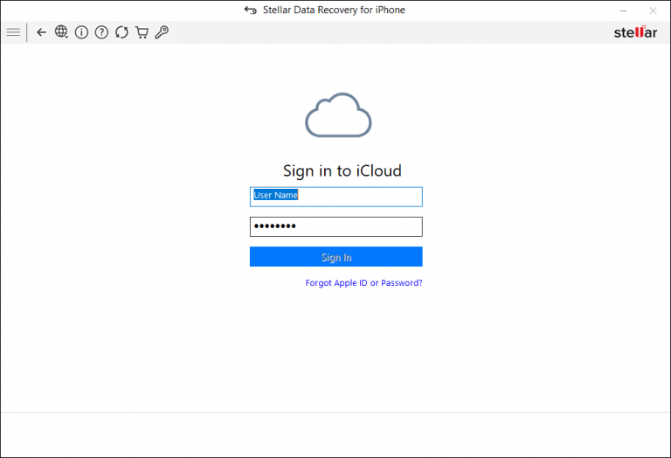Screen dimensions: 671x458
Task: Click the Sign in to iCloud heading
Action: [x=342, y=170]
